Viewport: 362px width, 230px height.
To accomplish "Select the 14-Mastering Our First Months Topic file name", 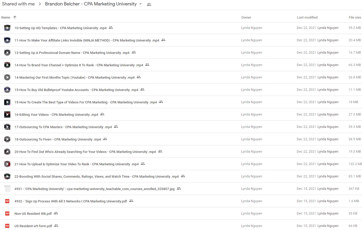I will click(x=75, y=78).
